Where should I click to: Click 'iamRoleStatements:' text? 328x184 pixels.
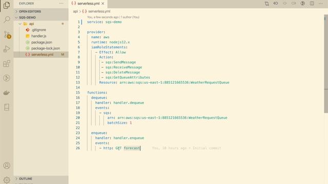tap(109, 47)
